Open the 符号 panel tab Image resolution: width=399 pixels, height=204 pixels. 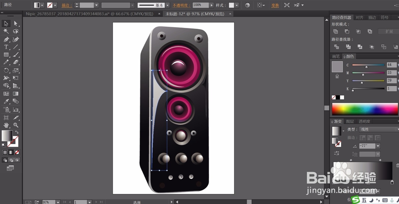click(385, 17)
